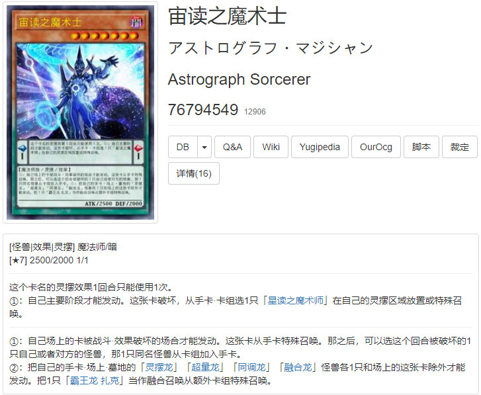
Task: Follow the 同调龙 link
Action: 251,367
